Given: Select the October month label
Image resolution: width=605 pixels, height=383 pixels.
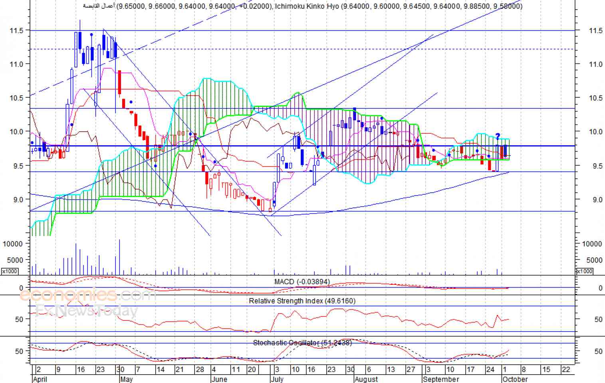Looking at the screenshot, I should (x=515, y=379).
